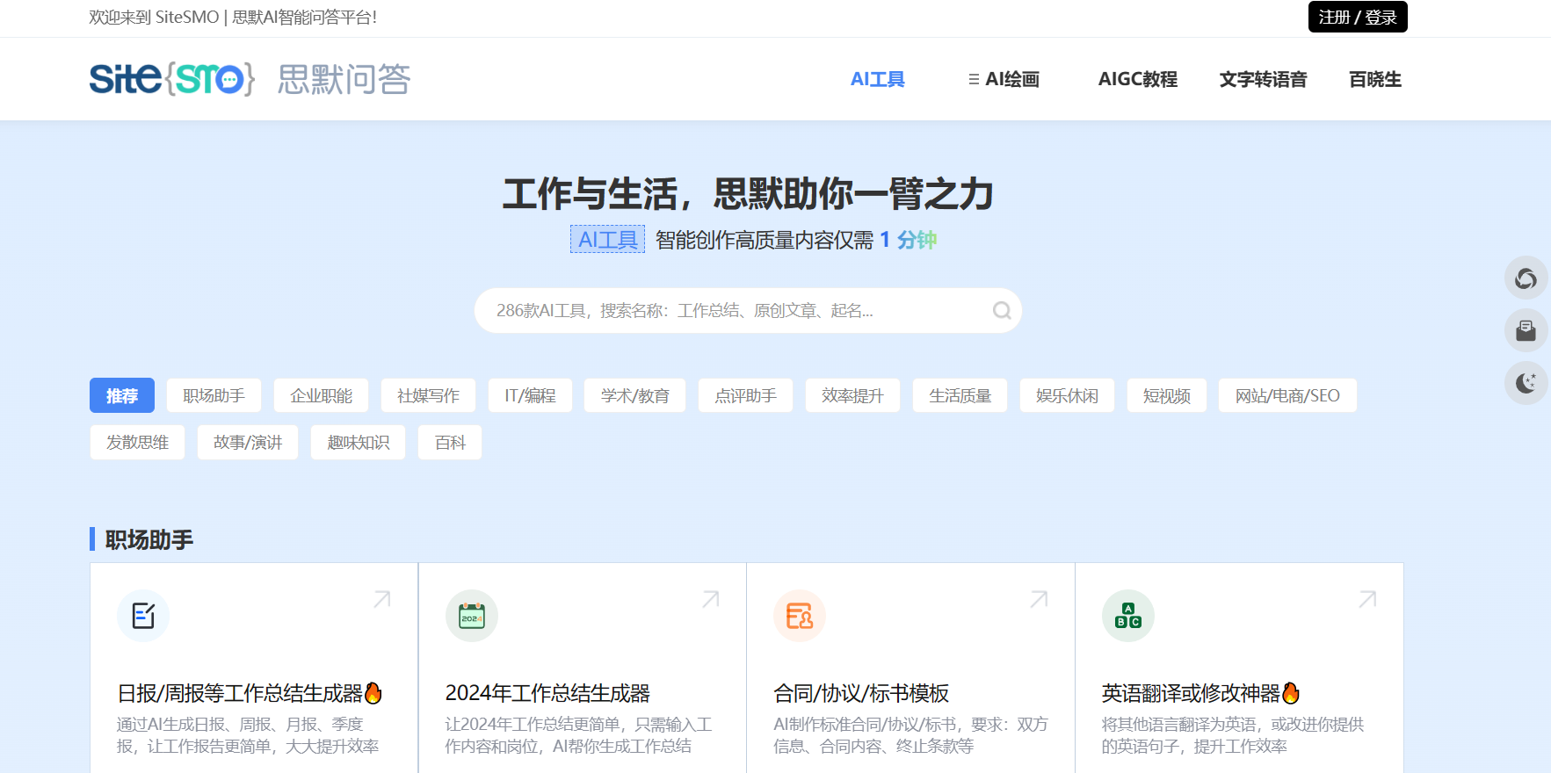Open arrow on 日报/周报 work report card
This screenshot has width=1551, height=773.
click(382, 599)
